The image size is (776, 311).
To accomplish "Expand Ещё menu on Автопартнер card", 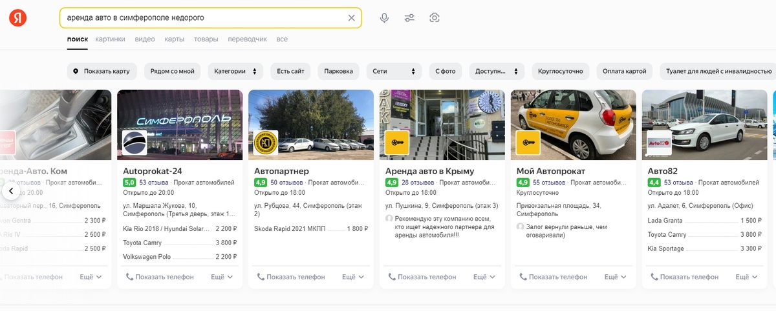I will [354, 277].
